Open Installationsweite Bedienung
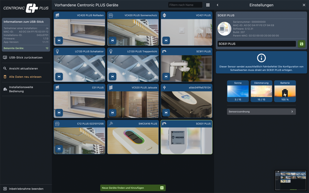Viewport: 309px width, 193px height. 21,89
